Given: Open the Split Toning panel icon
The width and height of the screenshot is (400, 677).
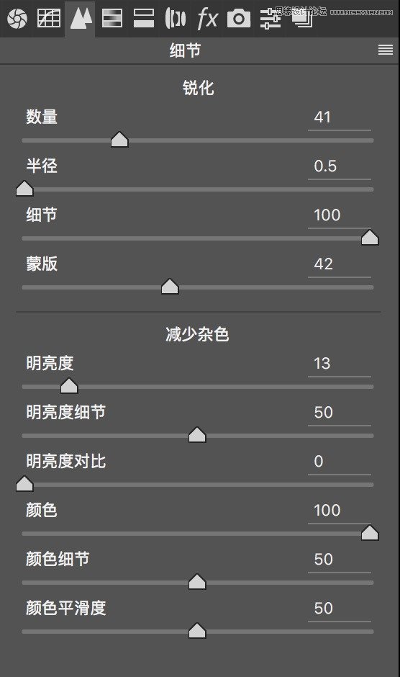Looking at the screenshot, I should pos(144,18).
